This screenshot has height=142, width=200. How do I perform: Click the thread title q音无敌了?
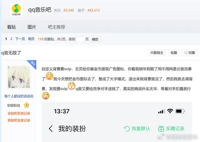coord(11,53)
